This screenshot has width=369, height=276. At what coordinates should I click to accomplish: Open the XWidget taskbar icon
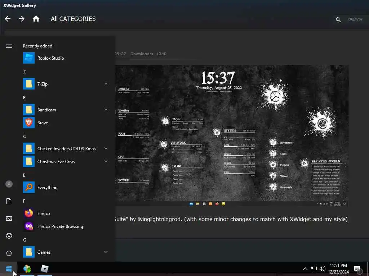tap(27, 269)
